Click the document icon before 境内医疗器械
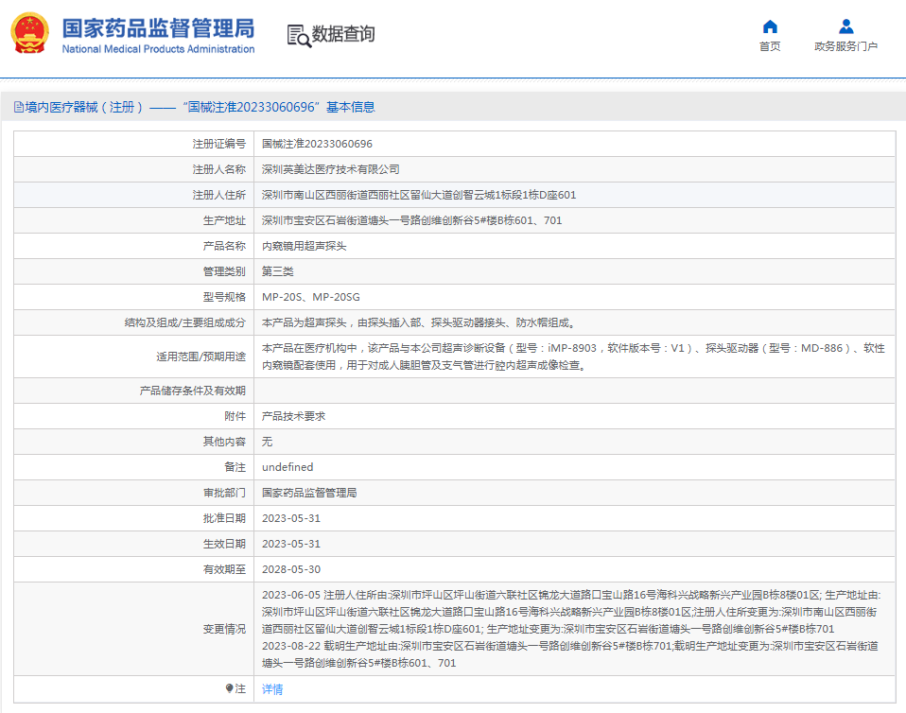The height and width of the screenshot is (713, 906). click(x=19, y=107)
